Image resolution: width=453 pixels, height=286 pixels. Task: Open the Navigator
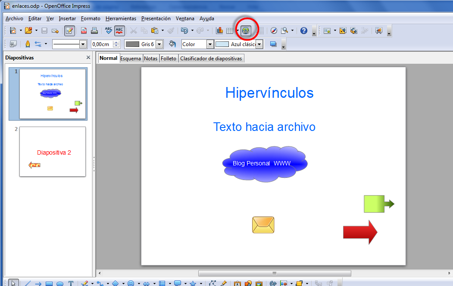pyautogui.click(x=274, y=31)
